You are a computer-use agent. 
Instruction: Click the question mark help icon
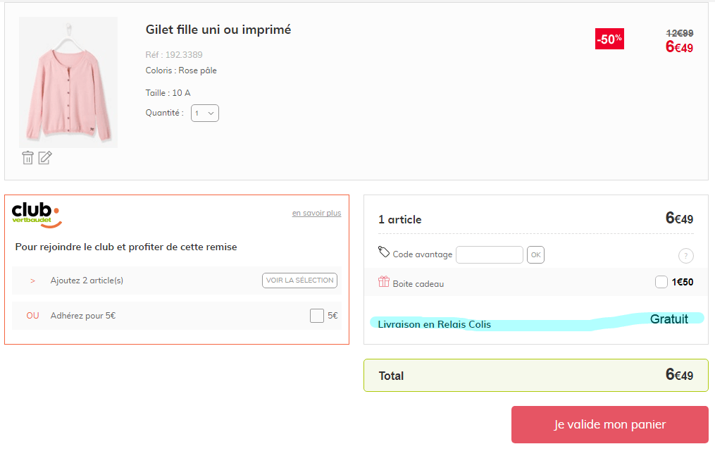click(685, 256)
